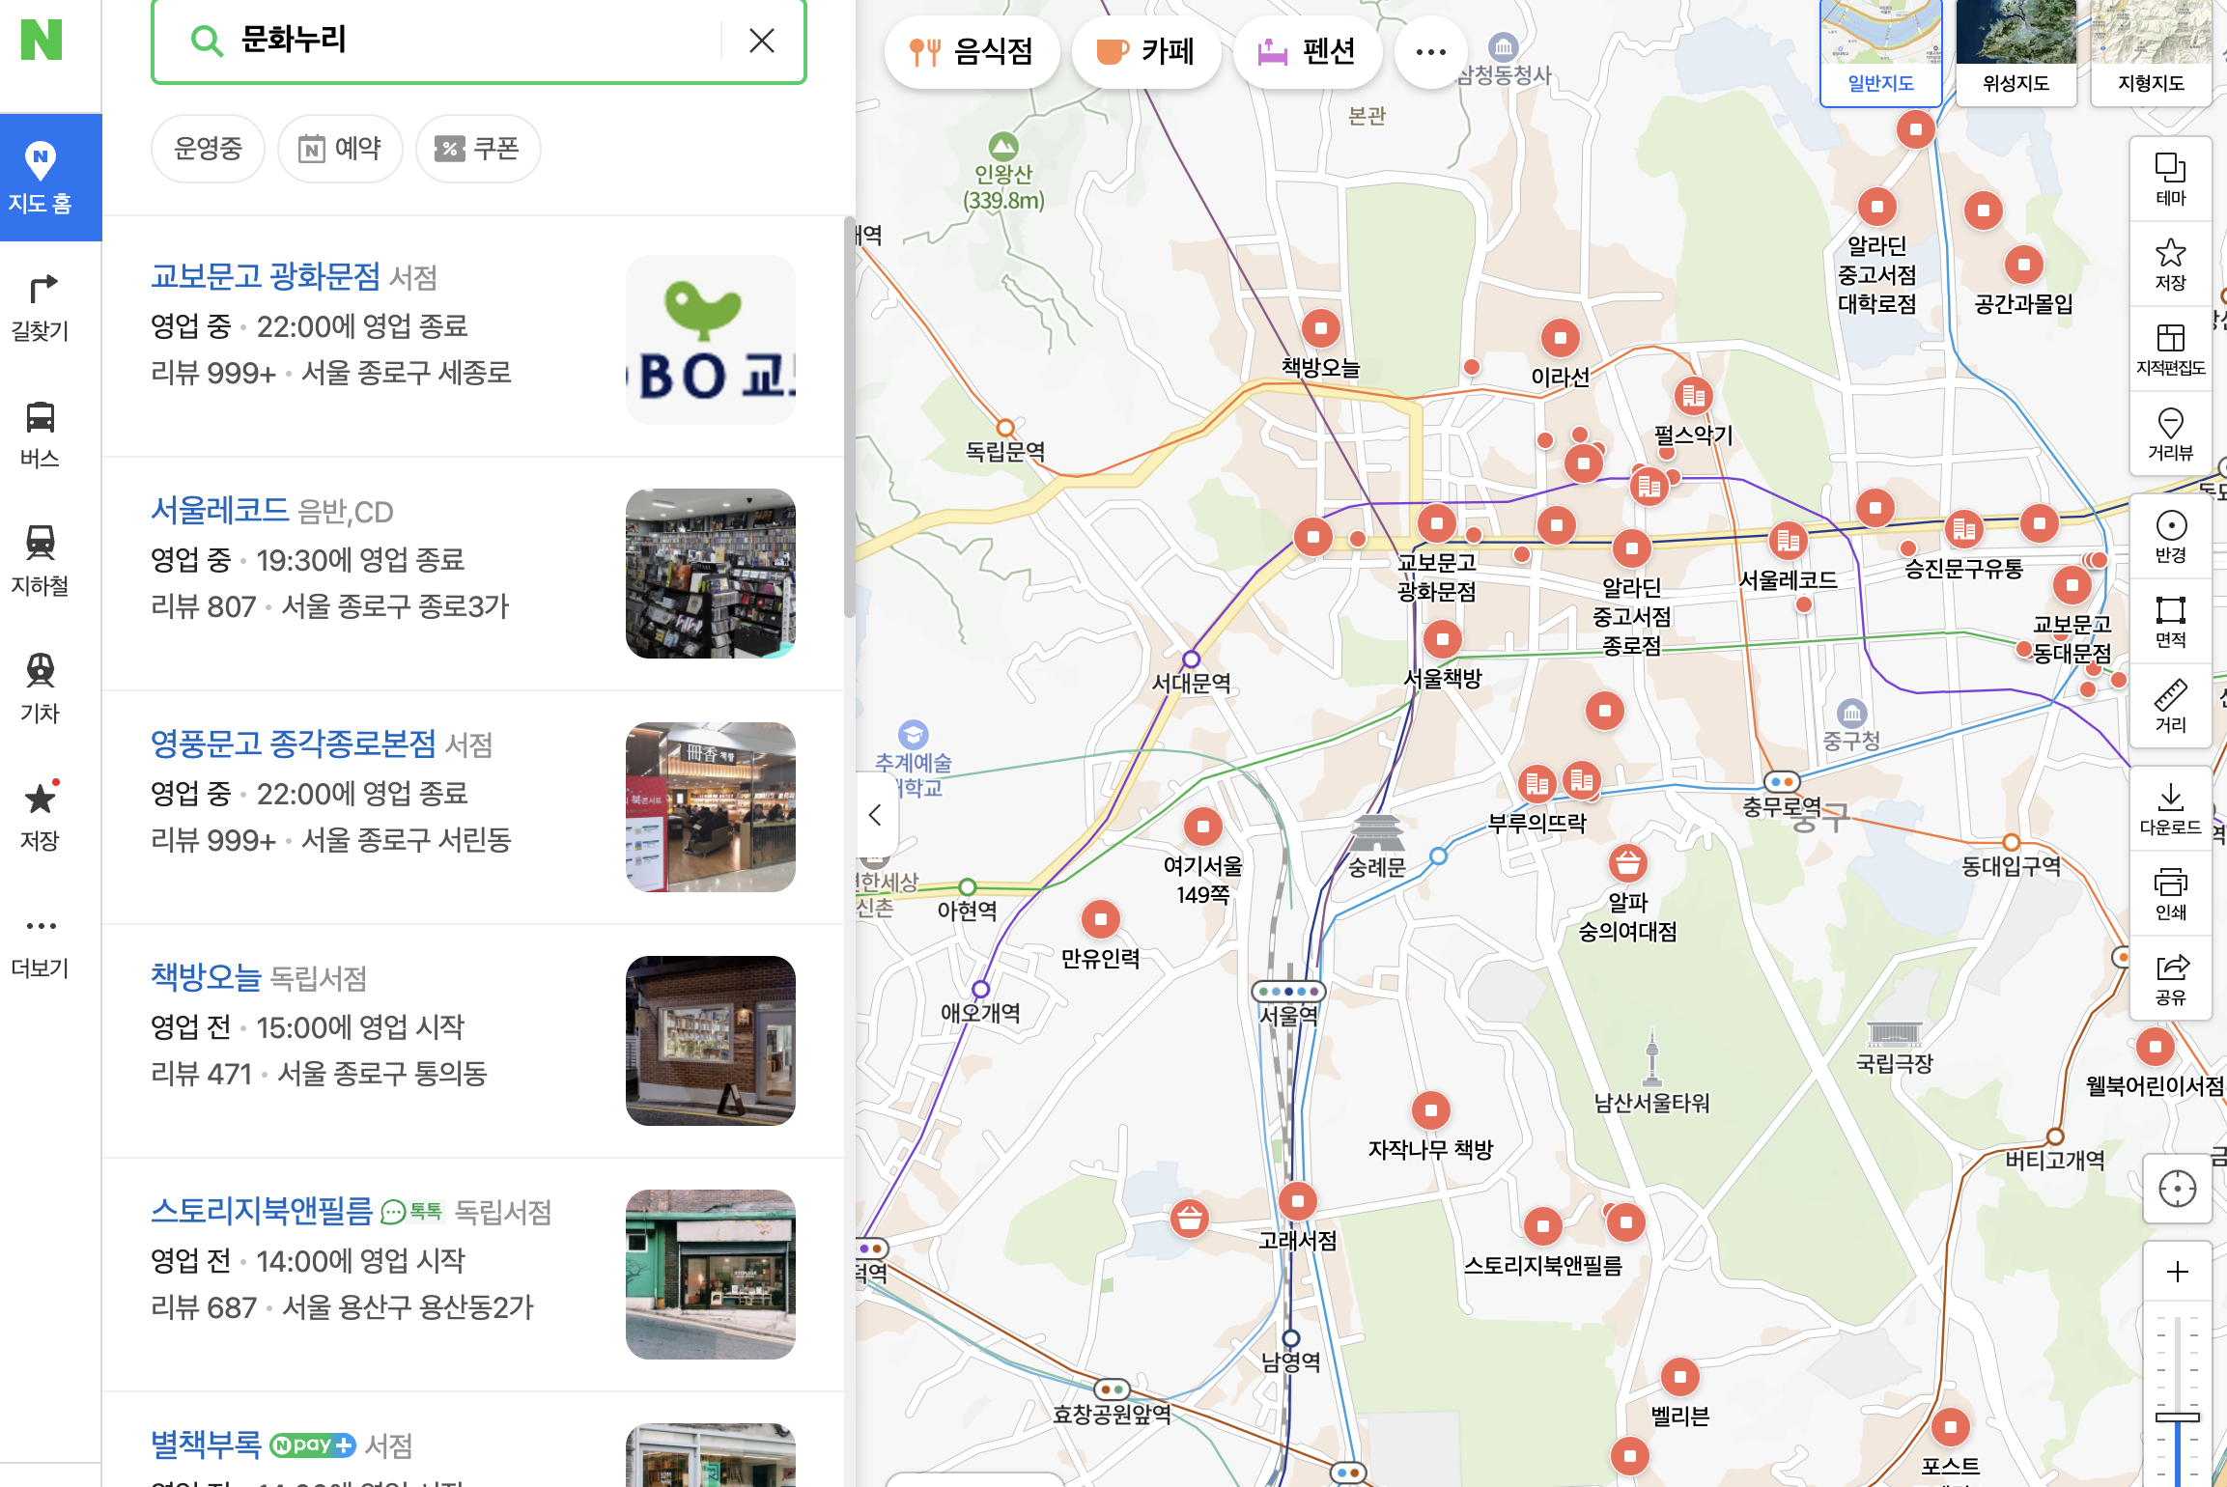Enable the 쿠폰 coupon filter
Viewport: 2227px width, 1487px height.
tap(478, 149)
